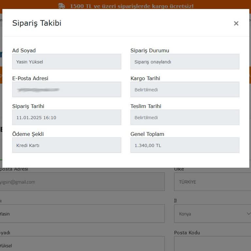Focus the Sipariş Tarihi date field

pyautogui.click(x=67, y=117)
